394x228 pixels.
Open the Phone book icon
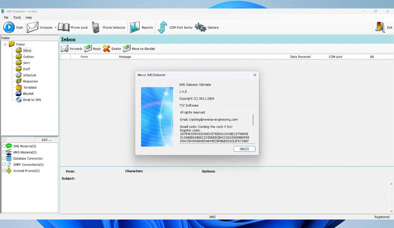(x=64, y=27)
